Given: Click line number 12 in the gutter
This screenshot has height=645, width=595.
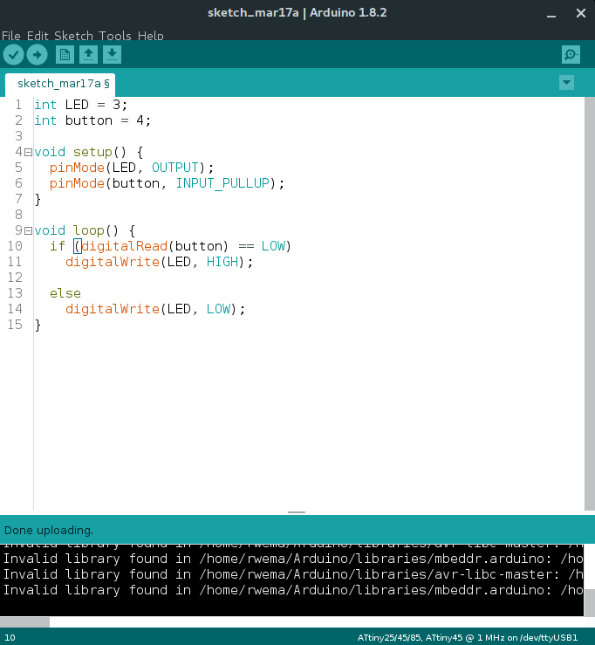Looking at the screenshot, I should coord(15,278).
